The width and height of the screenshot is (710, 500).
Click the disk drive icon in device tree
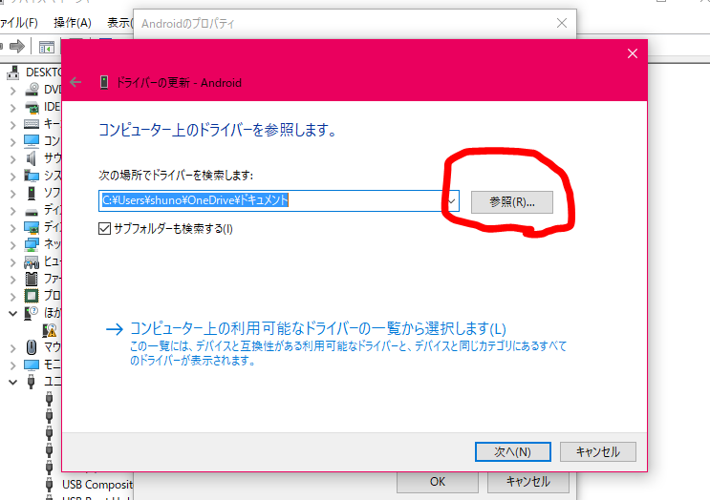[32, 212]
